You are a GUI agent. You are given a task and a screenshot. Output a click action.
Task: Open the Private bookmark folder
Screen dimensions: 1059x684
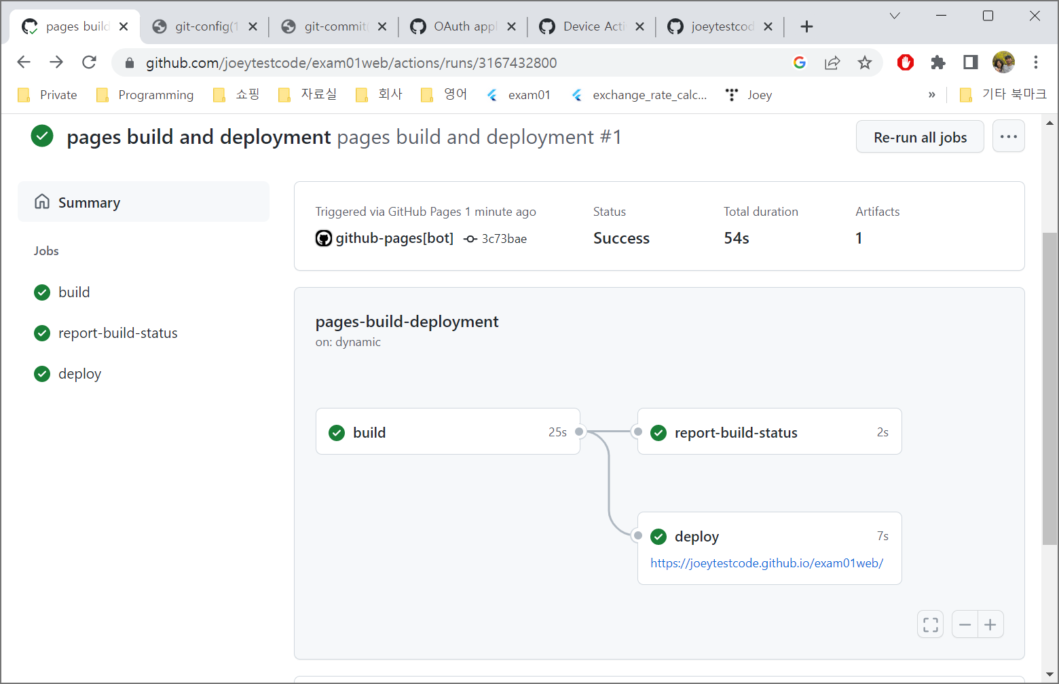tap(48, 95)
